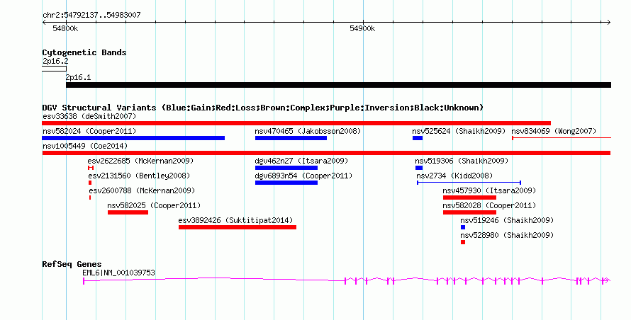631x320 pixels.
Task: Click the chr2:54792137..54983007 coordinates text
Action: click(91, 15)
